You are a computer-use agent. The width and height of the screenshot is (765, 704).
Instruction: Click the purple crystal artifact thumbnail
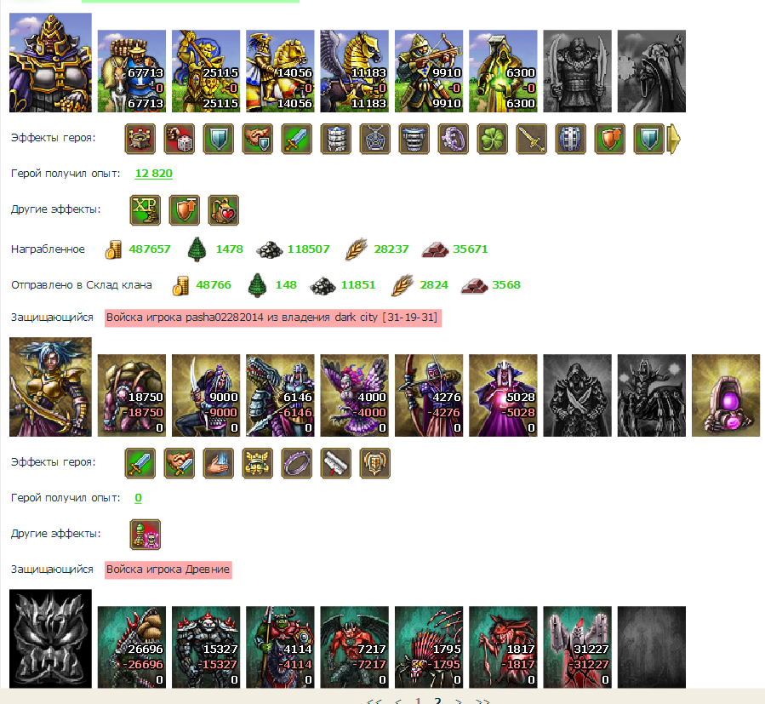[x=726, y=395]
